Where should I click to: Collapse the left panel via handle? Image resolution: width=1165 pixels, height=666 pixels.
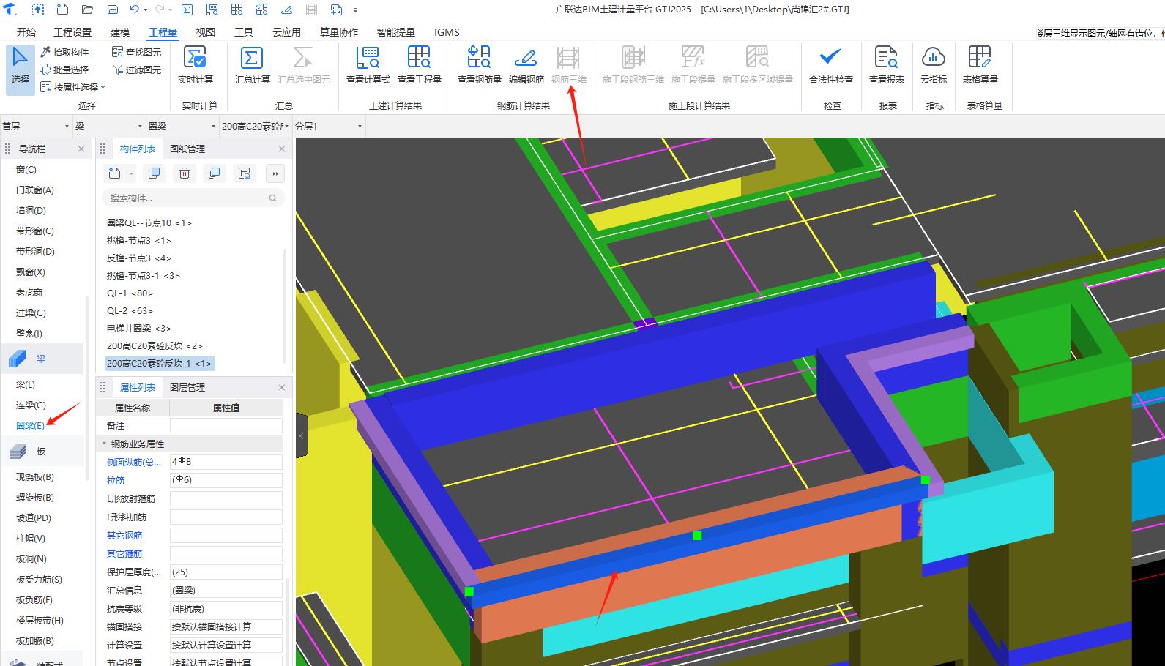(301, 435)
